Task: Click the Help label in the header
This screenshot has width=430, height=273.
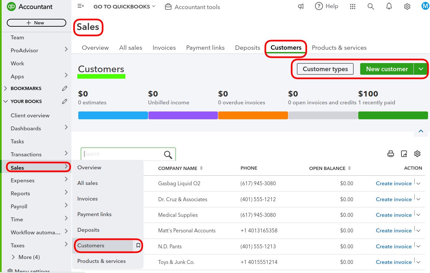Action: (x=332, y=6)
